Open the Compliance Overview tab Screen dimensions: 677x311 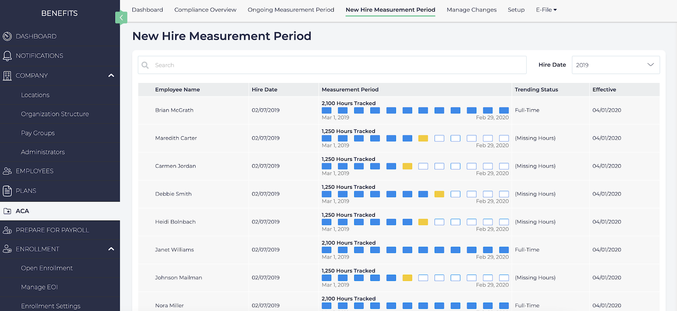(205, 10)
